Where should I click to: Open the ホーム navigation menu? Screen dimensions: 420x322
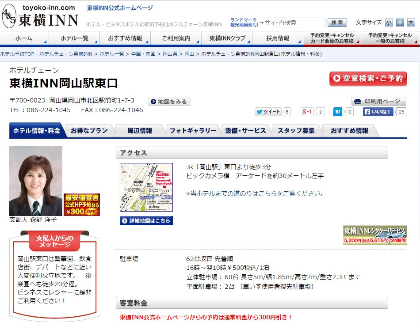[24, 38]
